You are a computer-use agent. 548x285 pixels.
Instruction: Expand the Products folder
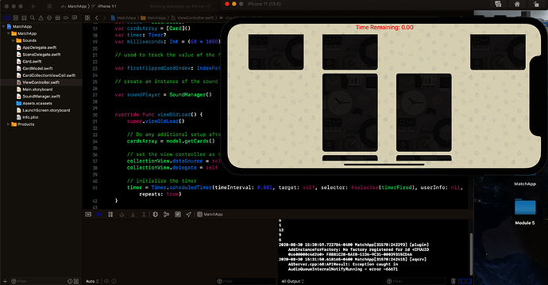[x=9, y=124]
